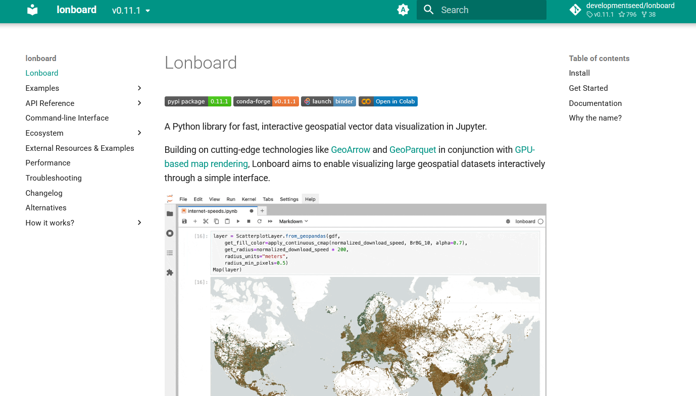Click the scissors cut-cells icon in the notebook toolbar
The height and width of the screenshot is (396, 696).
tap(206, 221)
